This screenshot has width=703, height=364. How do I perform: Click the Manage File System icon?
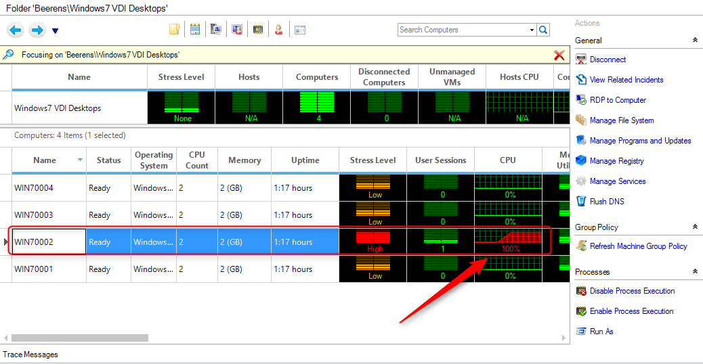[x=581, y=120]
